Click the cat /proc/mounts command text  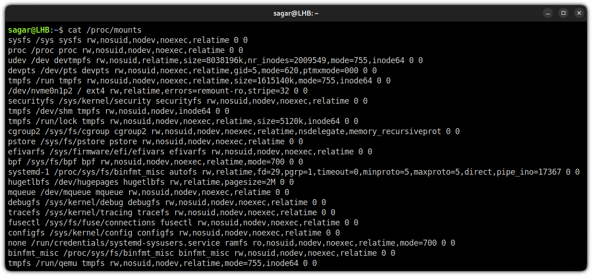[x=105, y=30]
